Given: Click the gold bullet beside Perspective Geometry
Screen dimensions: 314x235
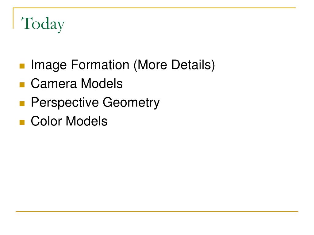Looking at the screenshot, I should [22, 103].
